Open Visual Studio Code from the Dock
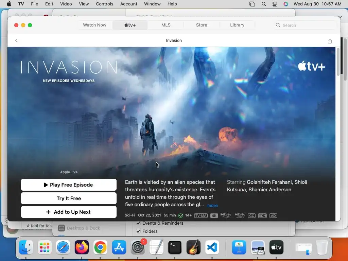Viewport: 348px width, 261px height. 212,247
